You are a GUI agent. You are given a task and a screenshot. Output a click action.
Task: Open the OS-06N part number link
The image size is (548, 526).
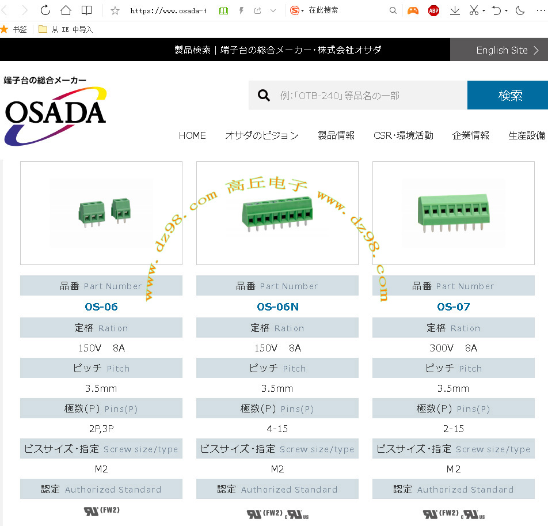click(277, 306)
